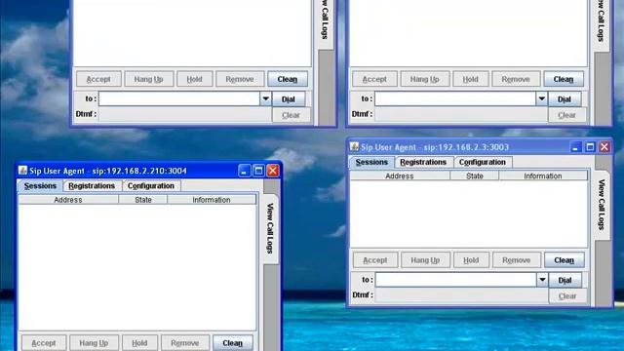The image size is (624, 351).
Task: Click Dial in the upper-left window
Action: [x=289, y=99]
